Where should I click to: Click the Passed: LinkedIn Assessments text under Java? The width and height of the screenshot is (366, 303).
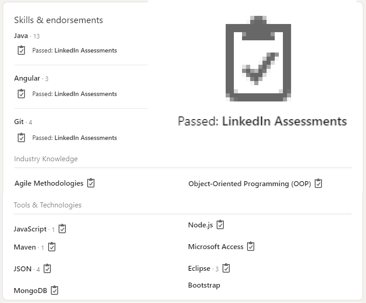(x=74, y=50)
